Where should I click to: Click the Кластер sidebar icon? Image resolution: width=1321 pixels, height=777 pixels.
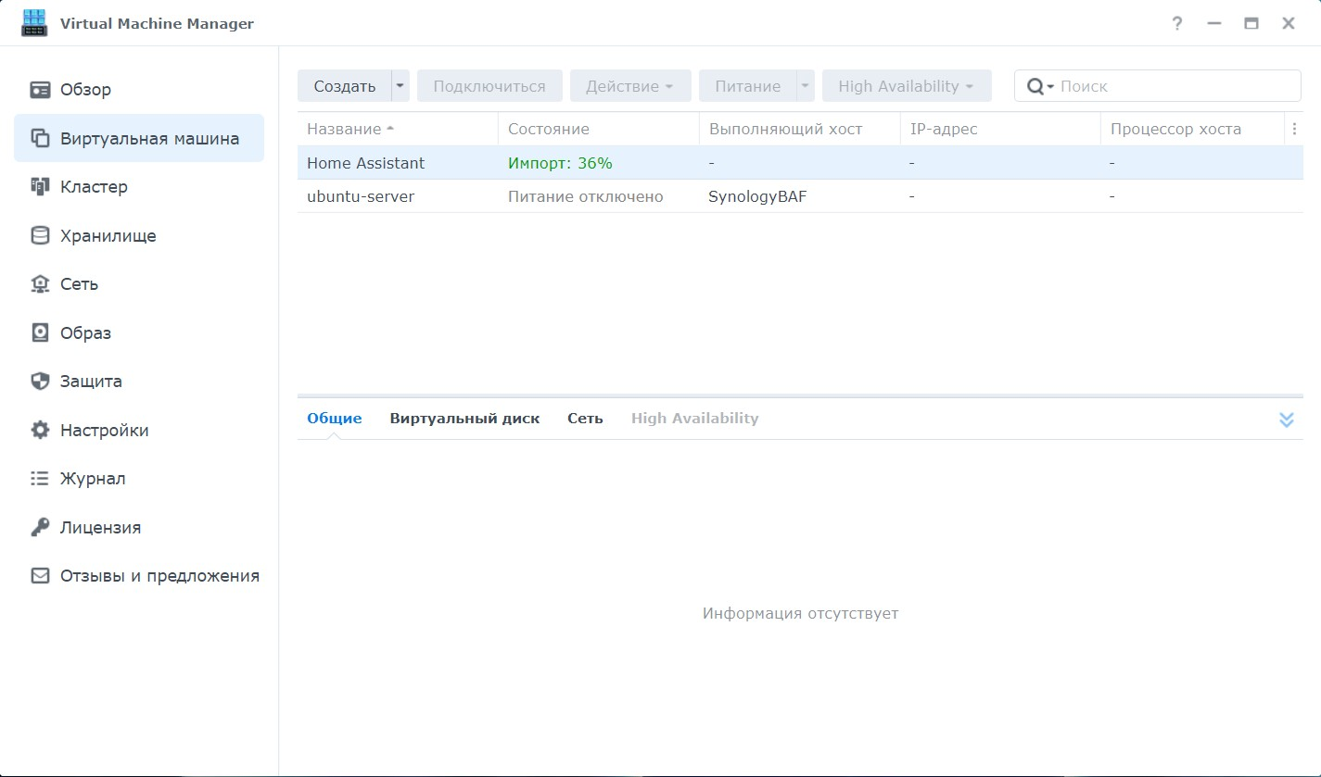(40, 187)
